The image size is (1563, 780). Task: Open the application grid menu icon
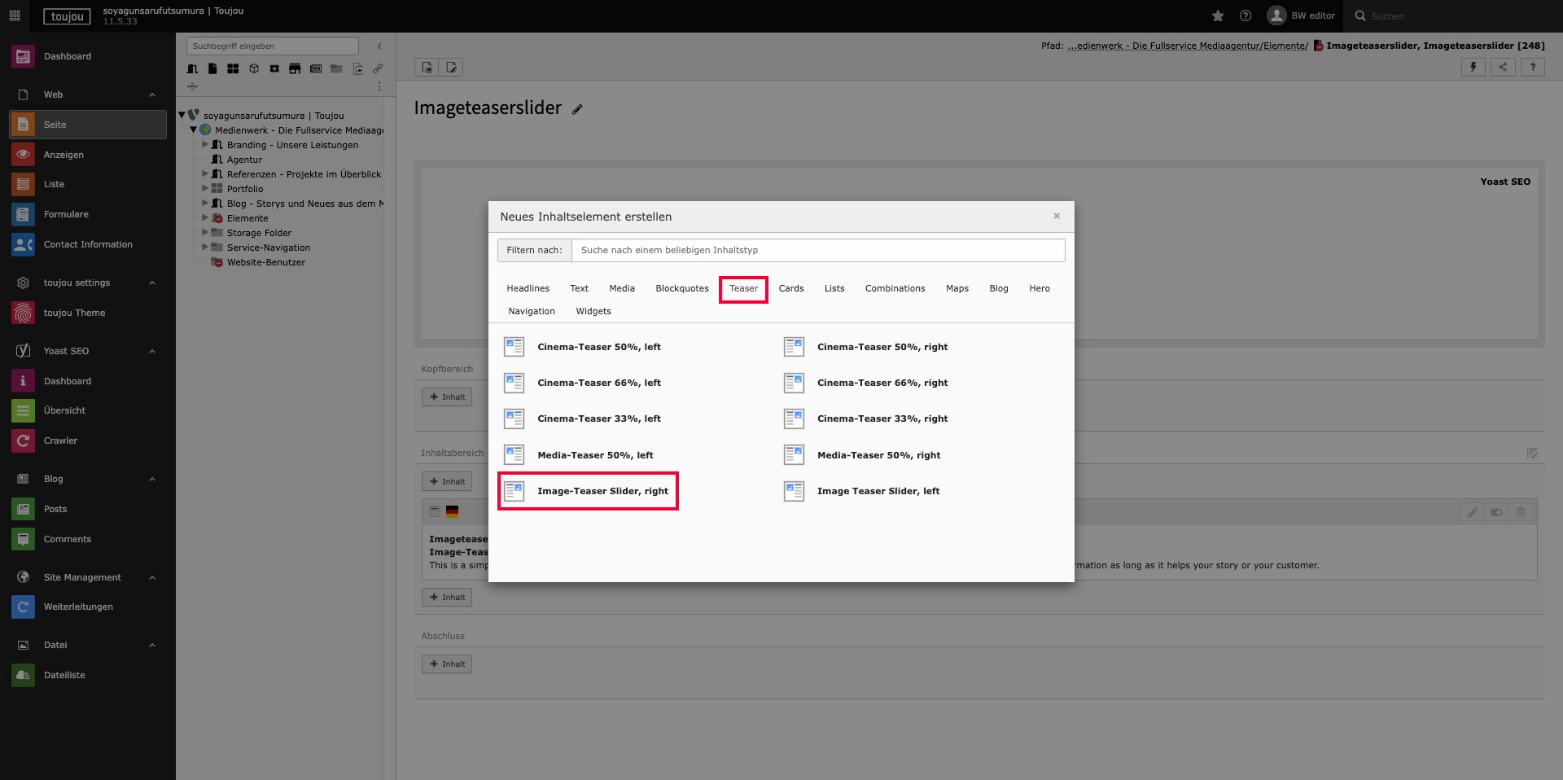click(x=15, y=16)
